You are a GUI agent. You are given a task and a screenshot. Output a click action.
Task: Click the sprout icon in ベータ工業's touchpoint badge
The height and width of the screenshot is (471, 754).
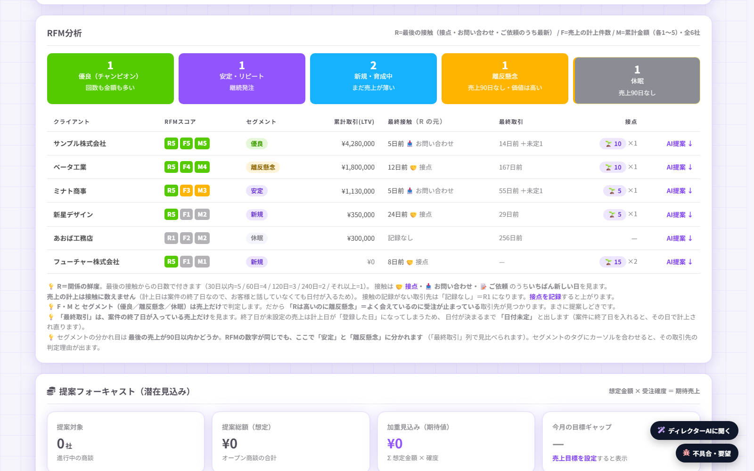608,167
